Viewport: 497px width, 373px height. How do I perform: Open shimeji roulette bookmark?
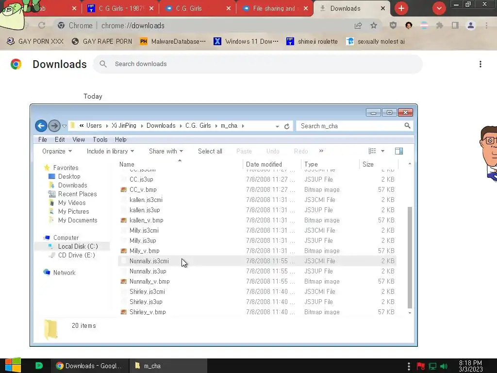[x=312, y=42]
